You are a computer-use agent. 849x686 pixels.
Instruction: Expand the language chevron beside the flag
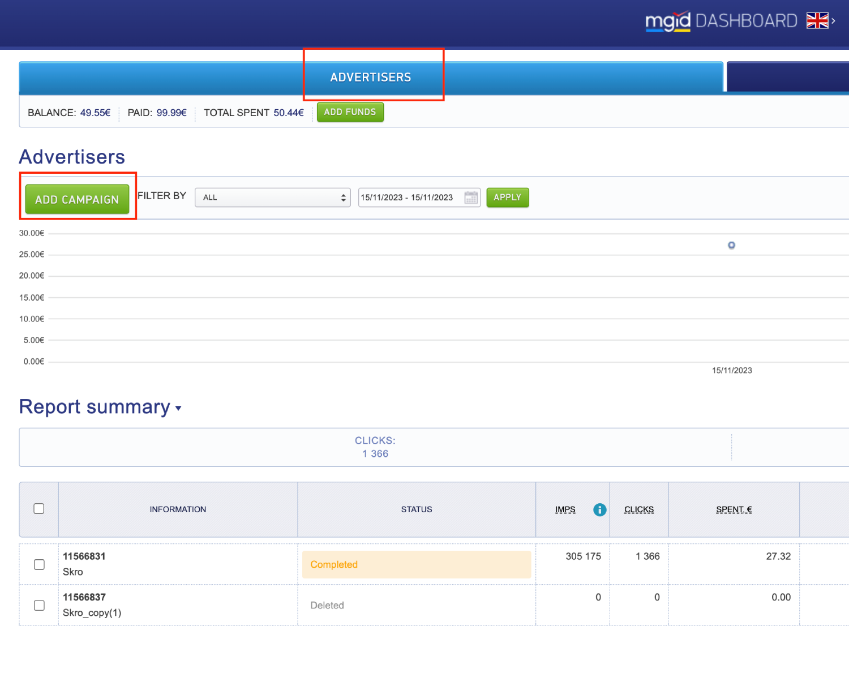(833, 20)
